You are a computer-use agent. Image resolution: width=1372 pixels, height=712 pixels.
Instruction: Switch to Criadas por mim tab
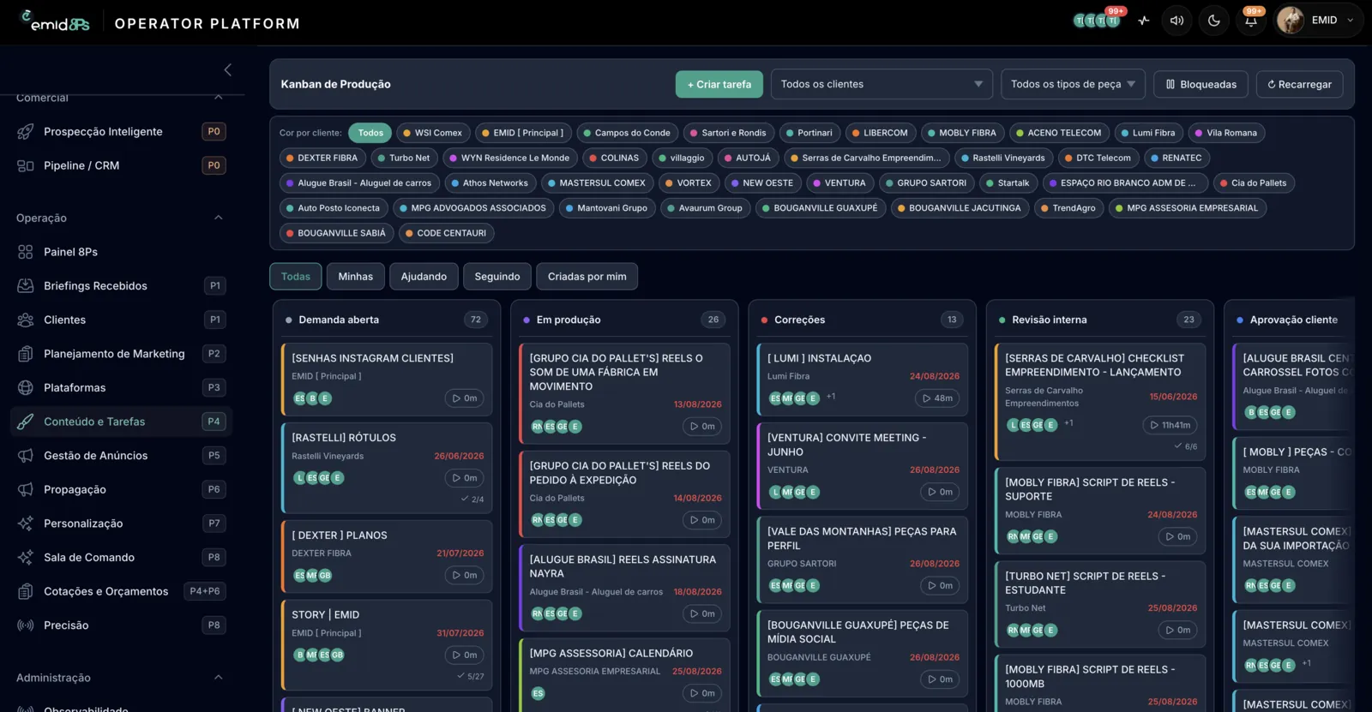click(587, 277)
